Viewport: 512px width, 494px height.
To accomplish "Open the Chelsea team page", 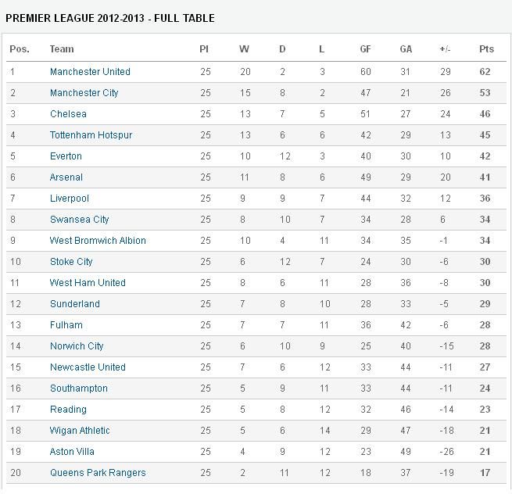I will (x=68, y=114).
